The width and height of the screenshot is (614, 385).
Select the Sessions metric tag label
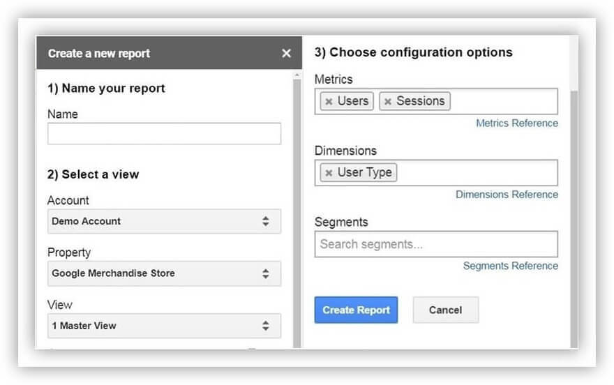coord(421,101)
